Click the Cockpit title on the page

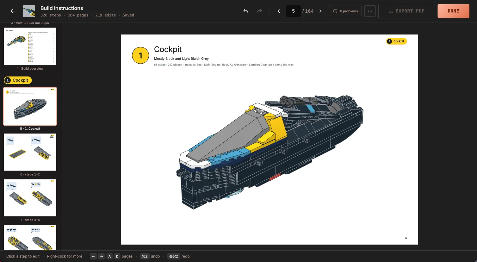click(168, 49)
